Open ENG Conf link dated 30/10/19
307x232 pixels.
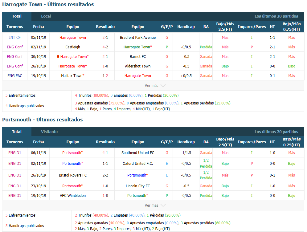[x=15, y=57]
